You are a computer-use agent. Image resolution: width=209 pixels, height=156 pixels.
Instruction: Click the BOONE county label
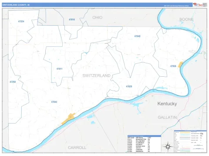point(186,19)
